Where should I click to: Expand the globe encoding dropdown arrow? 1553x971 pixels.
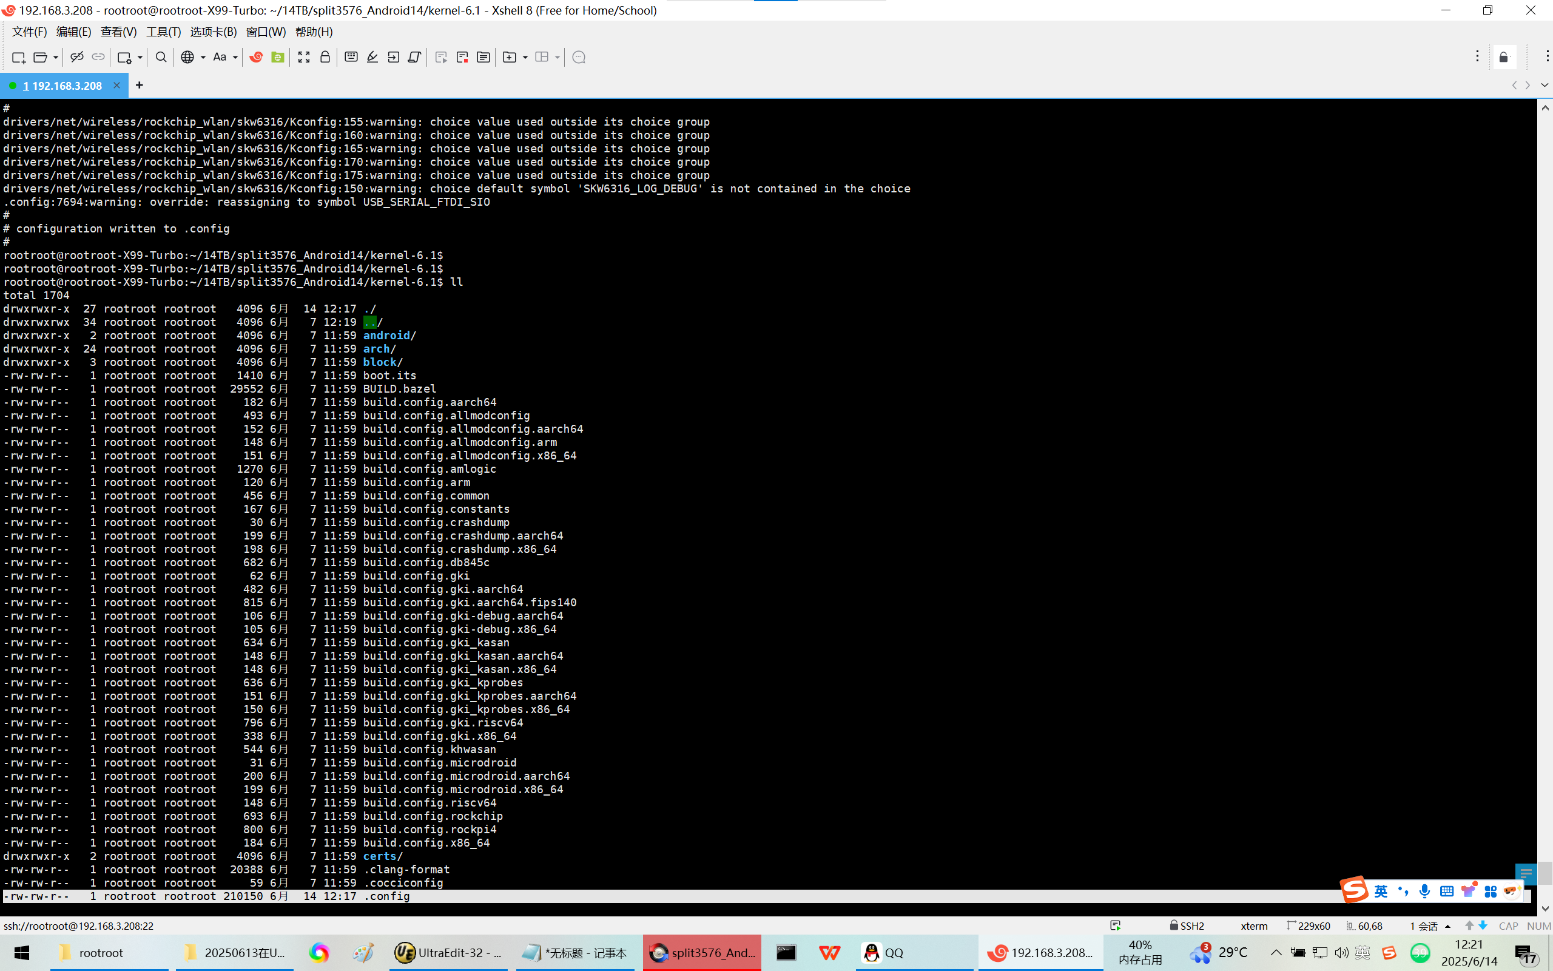coord(203,57)
